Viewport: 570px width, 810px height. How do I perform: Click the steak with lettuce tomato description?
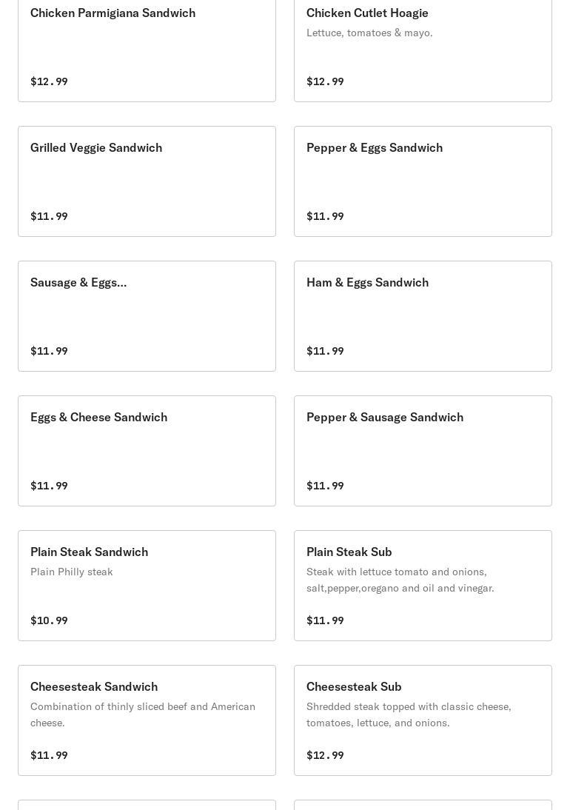pyautogui.click(x=400, y=580)
